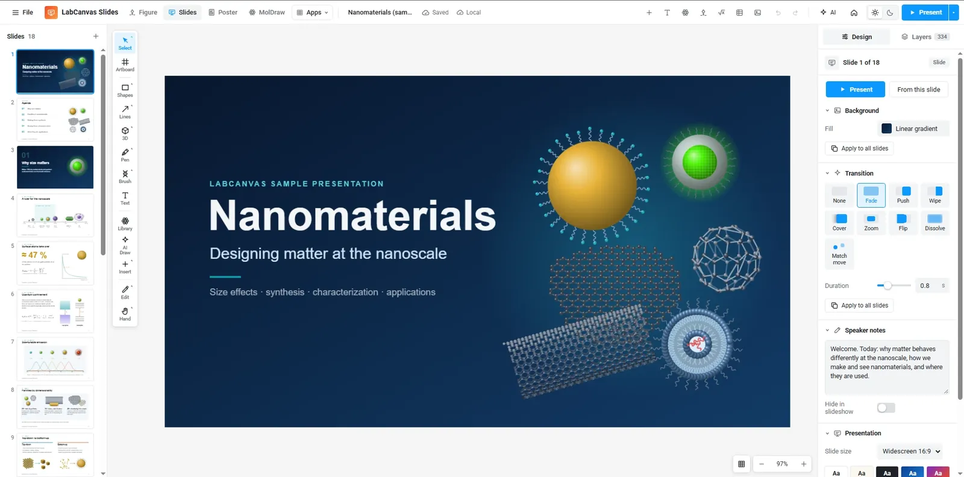
Task: Select the Pen tool
Action: pyautogui.click(x=125, y=155)
